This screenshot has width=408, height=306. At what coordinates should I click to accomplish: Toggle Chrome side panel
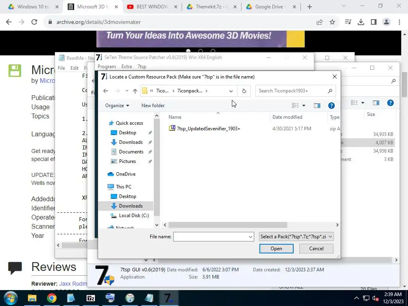[x=374, y=22]
